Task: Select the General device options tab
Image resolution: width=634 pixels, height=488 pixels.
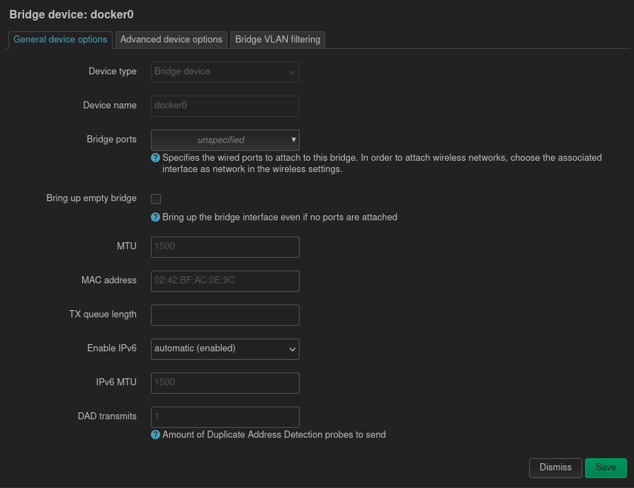Action: (60, 40)
